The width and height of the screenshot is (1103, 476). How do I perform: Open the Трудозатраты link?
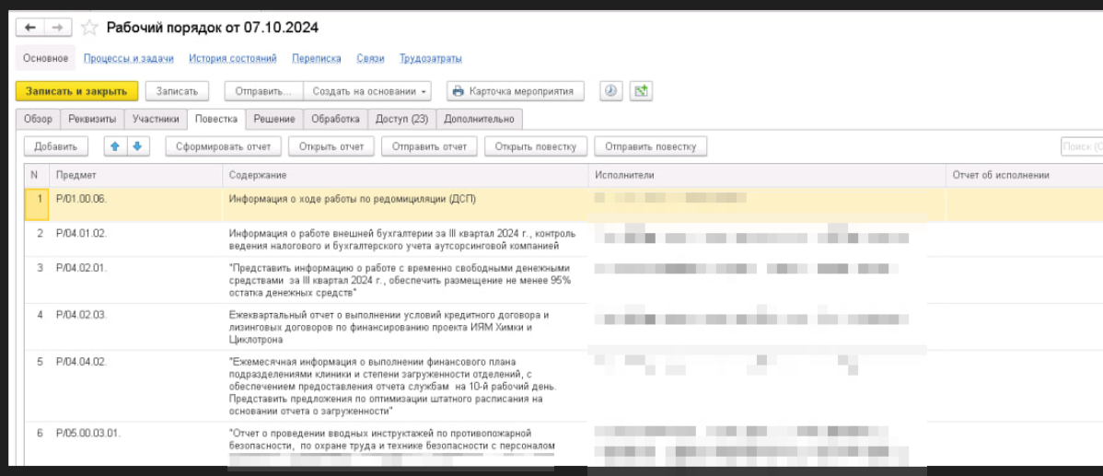(431, 58)
